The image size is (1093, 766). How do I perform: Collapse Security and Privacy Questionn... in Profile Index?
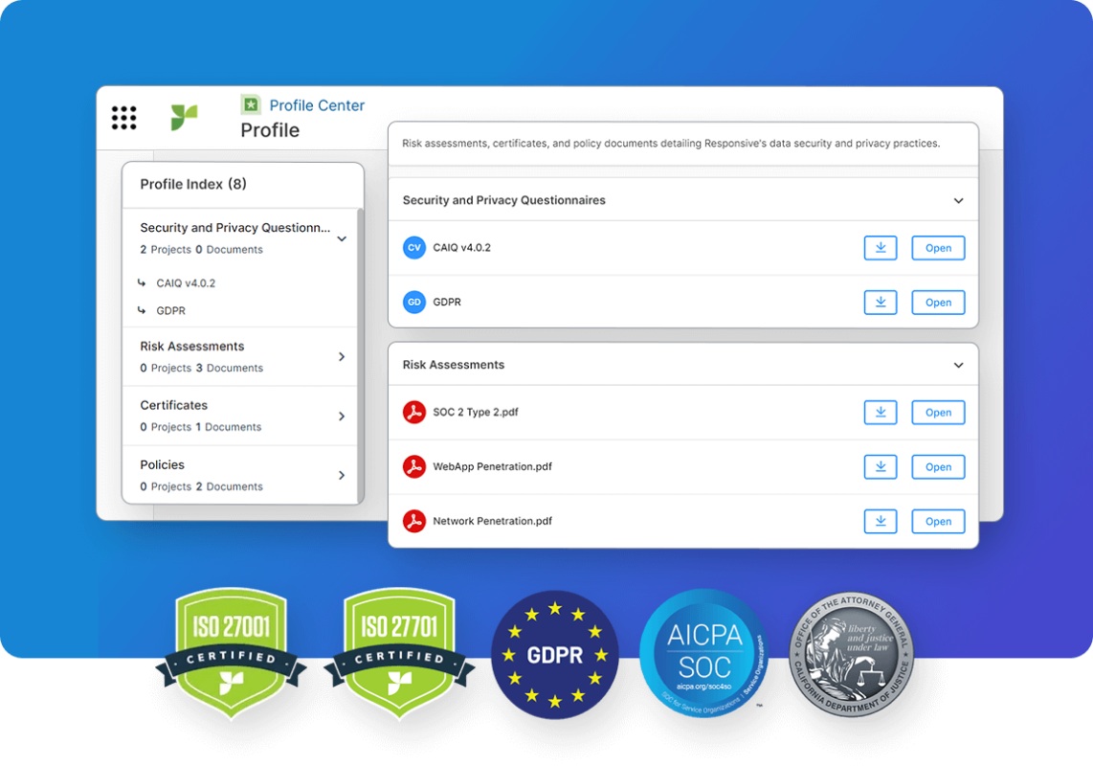pos(342,238)
